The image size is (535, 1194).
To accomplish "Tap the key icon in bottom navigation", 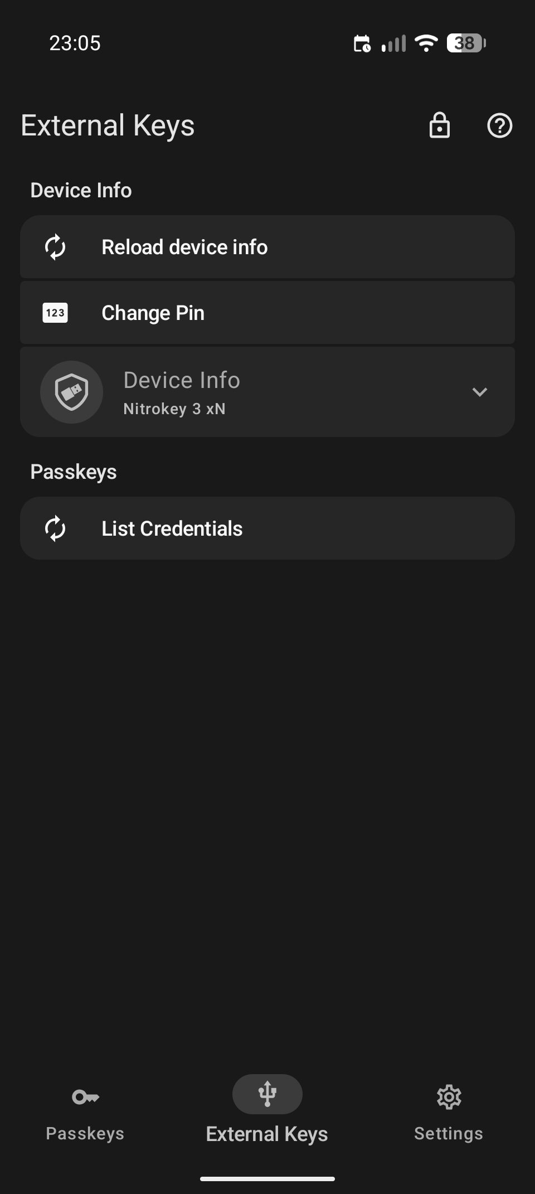I will [x=85, y=1097].
